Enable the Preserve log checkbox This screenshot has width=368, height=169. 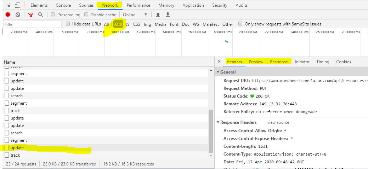pos(53,15)
